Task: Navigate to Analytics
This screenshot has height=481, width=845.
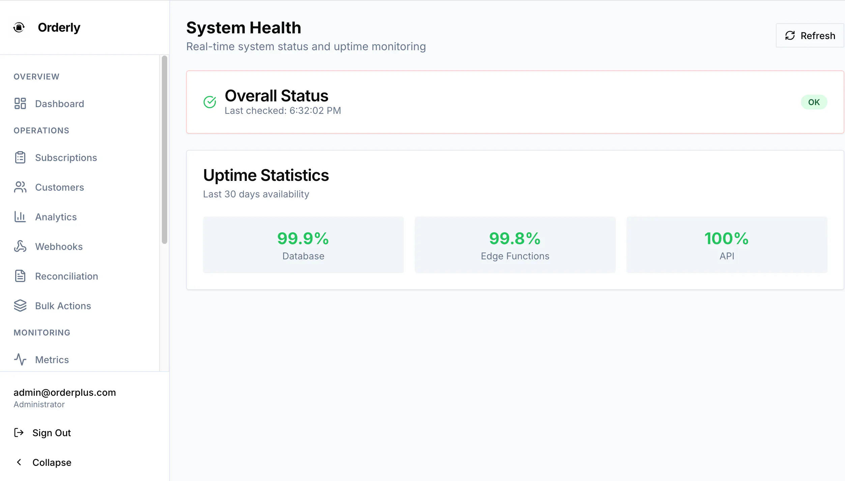Action: tap(80, 217)
